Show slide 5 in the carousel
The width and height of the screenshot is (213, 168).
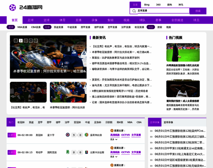tap(36, 40)
